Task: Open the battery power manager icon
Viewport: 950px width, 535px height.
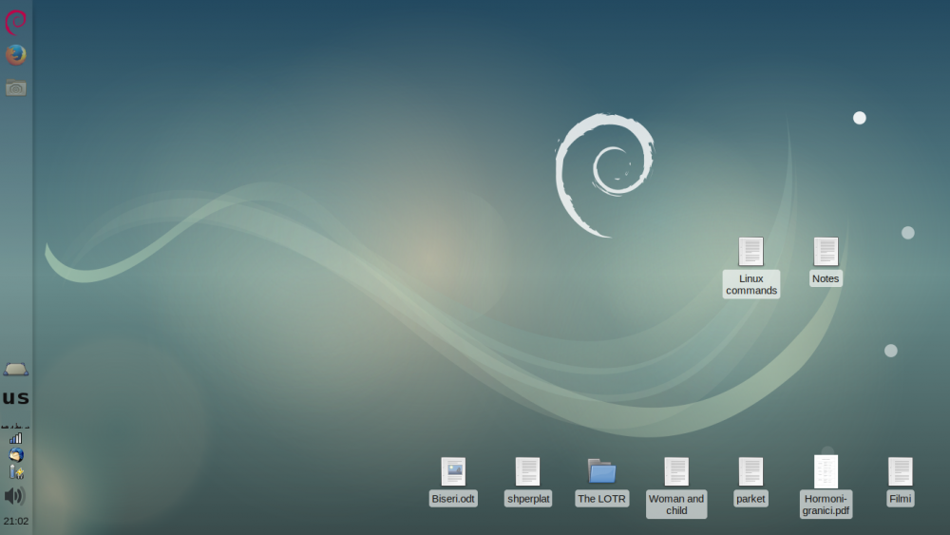Action: 16,472
